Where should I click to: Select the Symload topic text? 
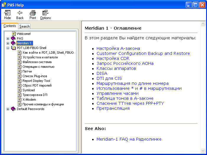(29, 90)
